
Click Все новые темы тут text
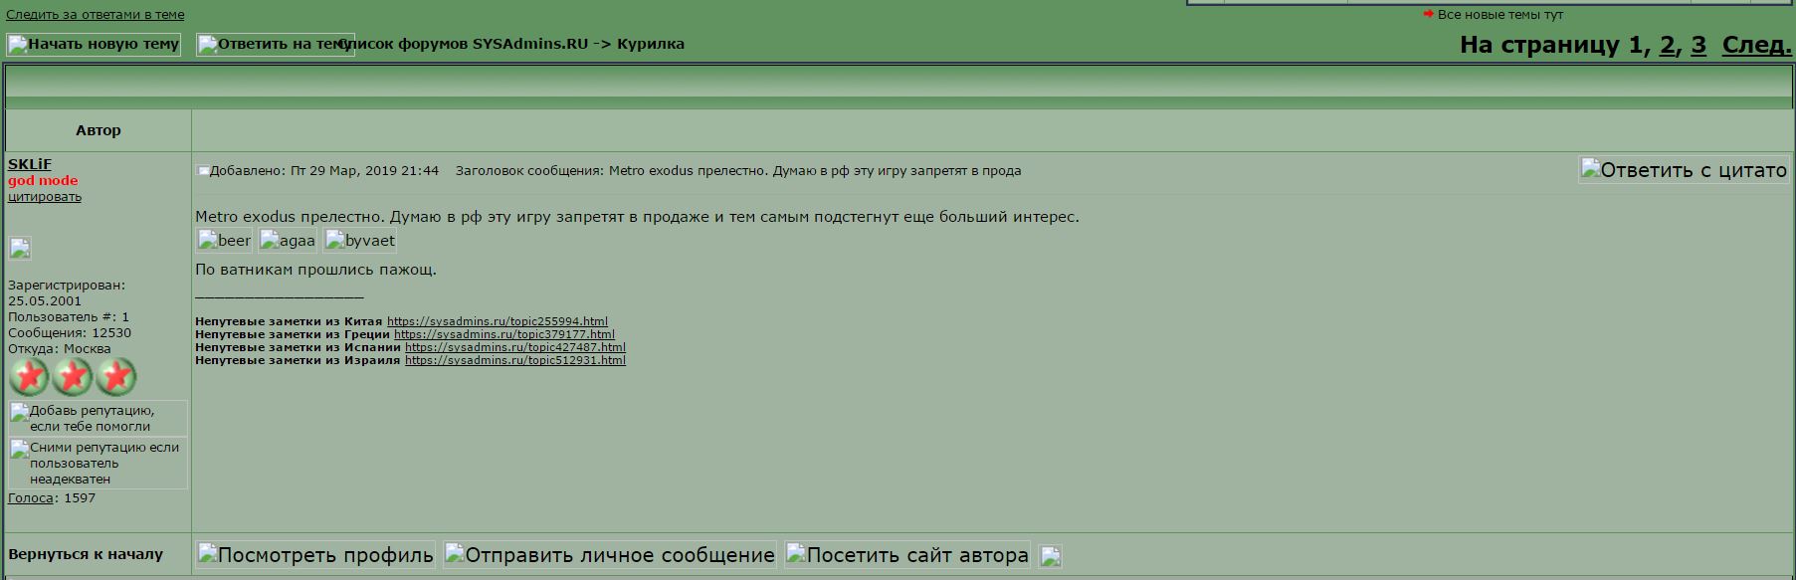pyautogui.click(x=1500, y=14)
